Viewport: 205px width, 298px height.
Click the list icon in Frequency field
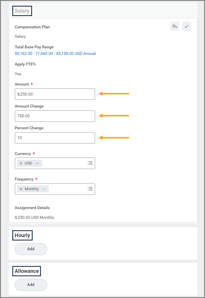(90, 189)
